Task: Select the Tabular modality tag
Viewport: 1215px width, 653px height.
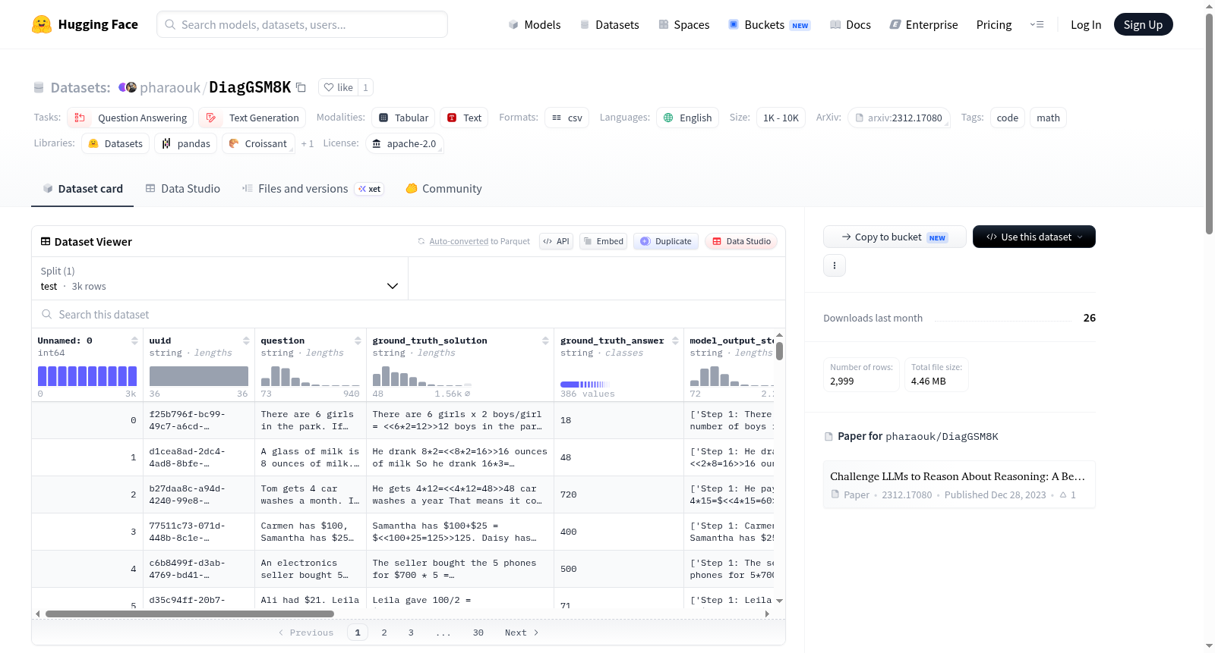Action: click(403, 118)
